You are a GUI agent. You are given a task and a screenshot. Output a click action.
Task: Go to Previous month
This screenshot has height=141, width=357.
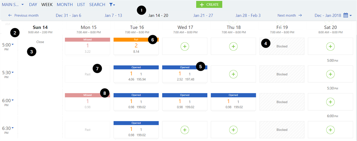[x=23, y=15]
